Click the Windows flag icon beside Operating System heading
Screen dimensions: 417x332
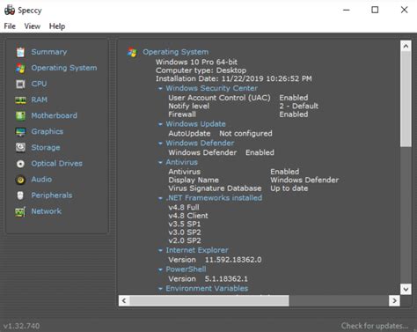(x=132, y=53)
